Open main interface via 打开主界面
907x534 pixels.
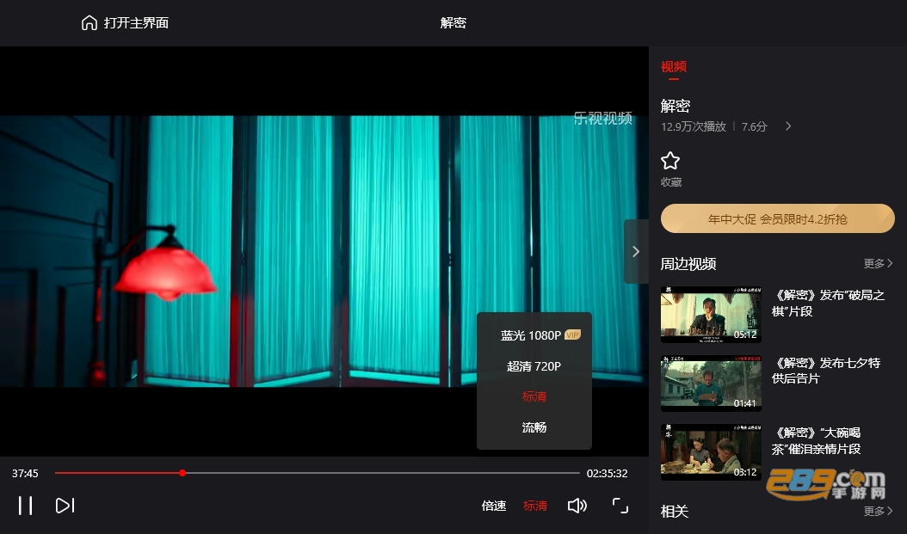click(136, 22)
